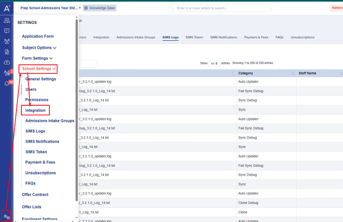Open Payment & Fees menu item

(40, 162)
